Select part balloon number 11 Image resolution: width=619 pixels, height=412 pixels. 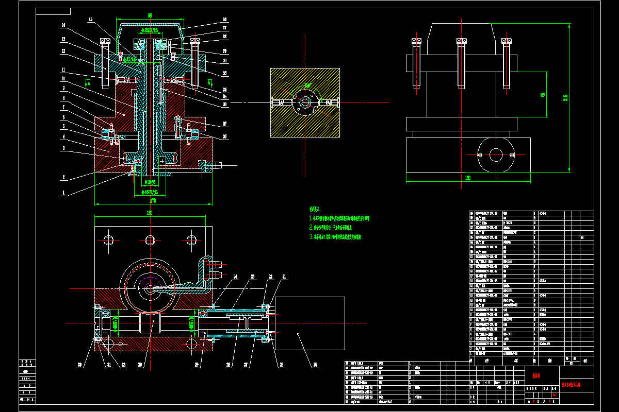pos(63,70)
